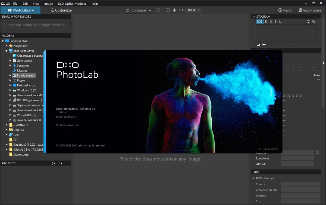Set zoom to 1:1
326x205 pixels.
point(181,10)
